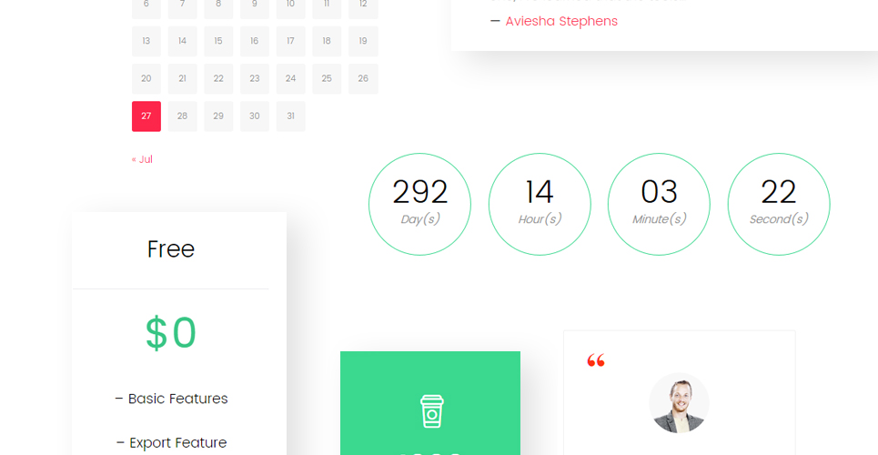Select calendar day 21

click(183, 78)
